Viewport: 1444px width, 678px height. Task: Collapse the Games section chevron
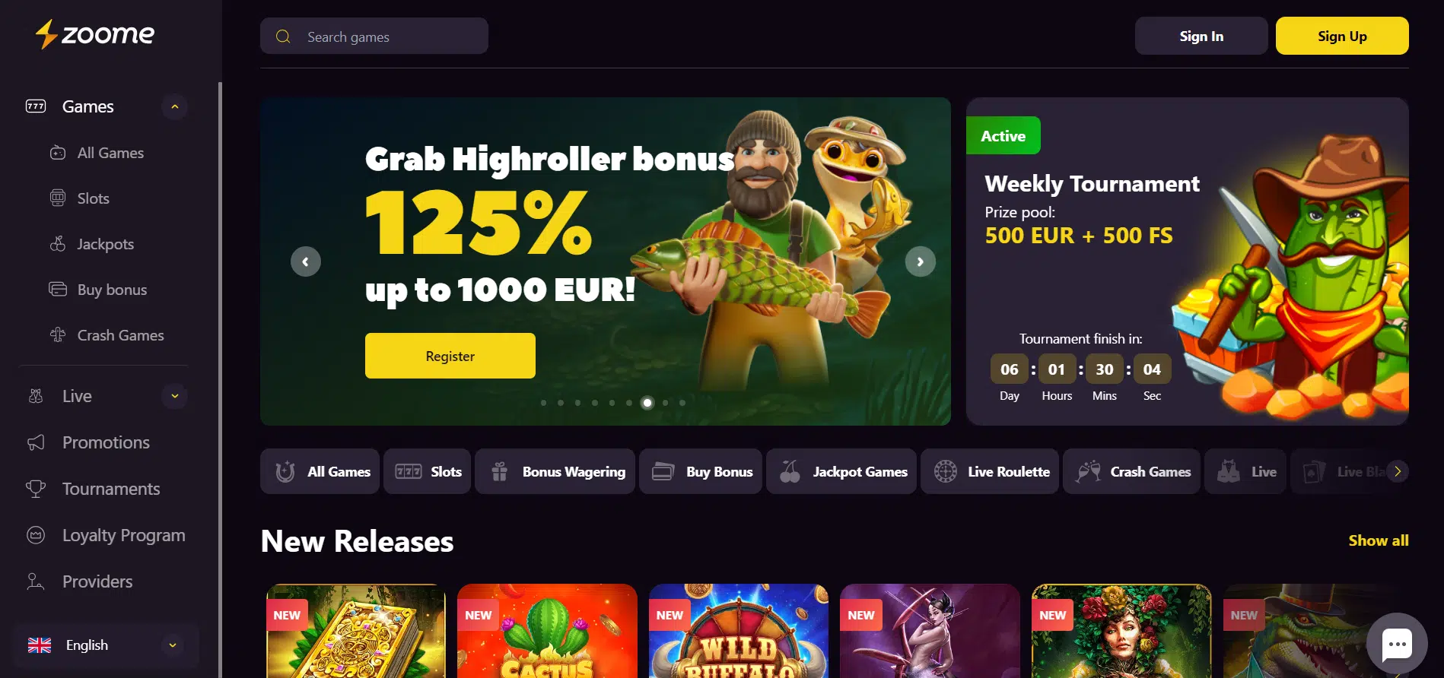(x=175, y=106)
